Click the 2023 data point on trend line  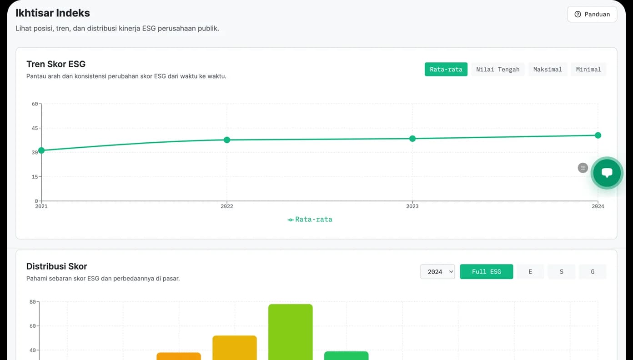[412, 139]
